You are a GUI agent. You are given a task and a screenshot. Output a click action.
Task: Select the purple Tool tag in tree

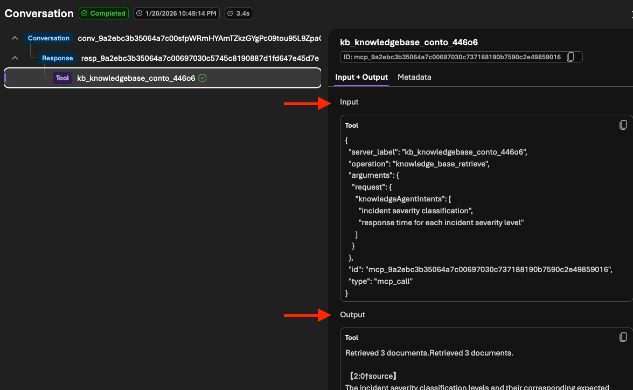click(62, 78)
